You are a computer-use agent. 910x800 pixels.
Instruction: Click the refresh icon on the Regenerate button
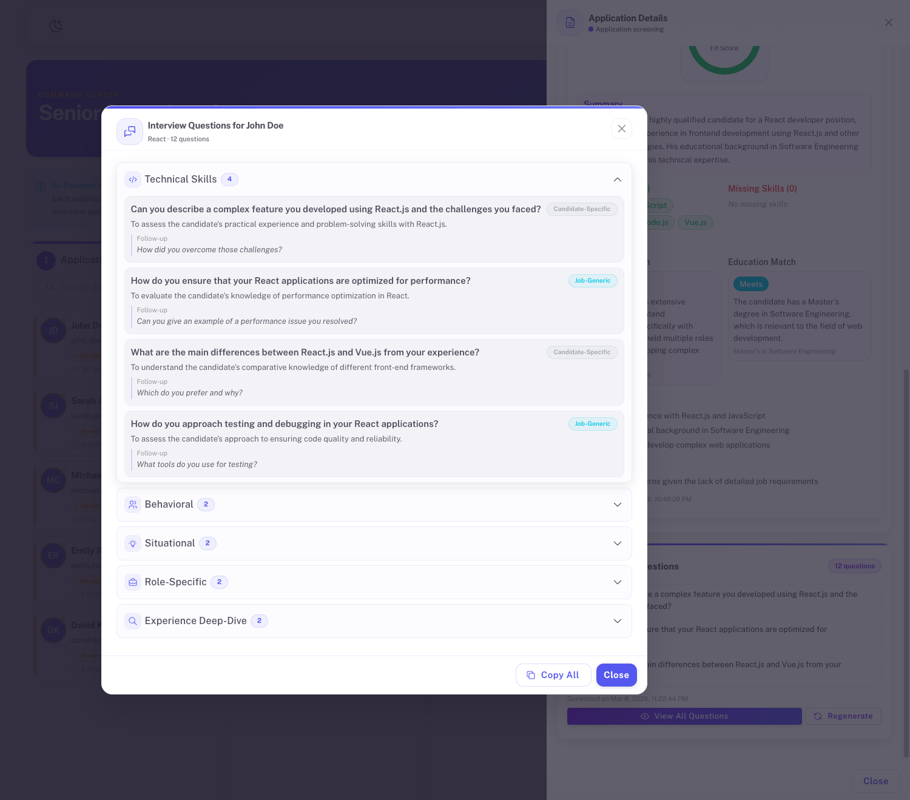pyautogui.click(x=818, y=716)
